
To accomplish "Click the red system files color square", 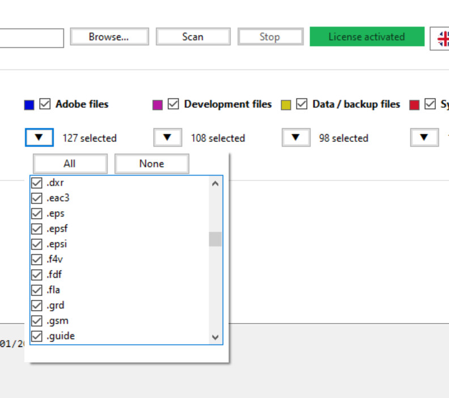I will tap(414, 105).
